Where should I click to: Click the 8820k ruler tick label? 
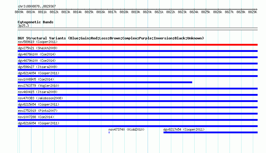tap(147, 12)
